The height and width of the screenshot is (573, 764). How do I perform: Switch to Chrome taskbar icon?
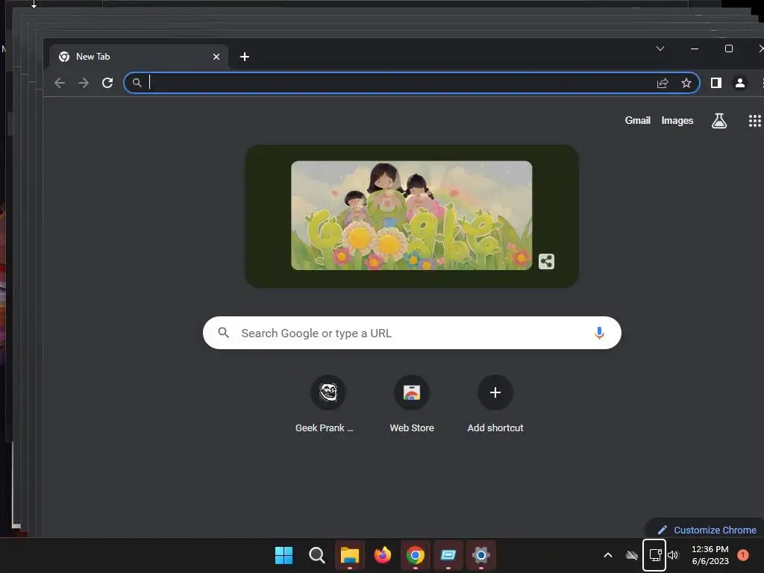(x=415, y=555)
